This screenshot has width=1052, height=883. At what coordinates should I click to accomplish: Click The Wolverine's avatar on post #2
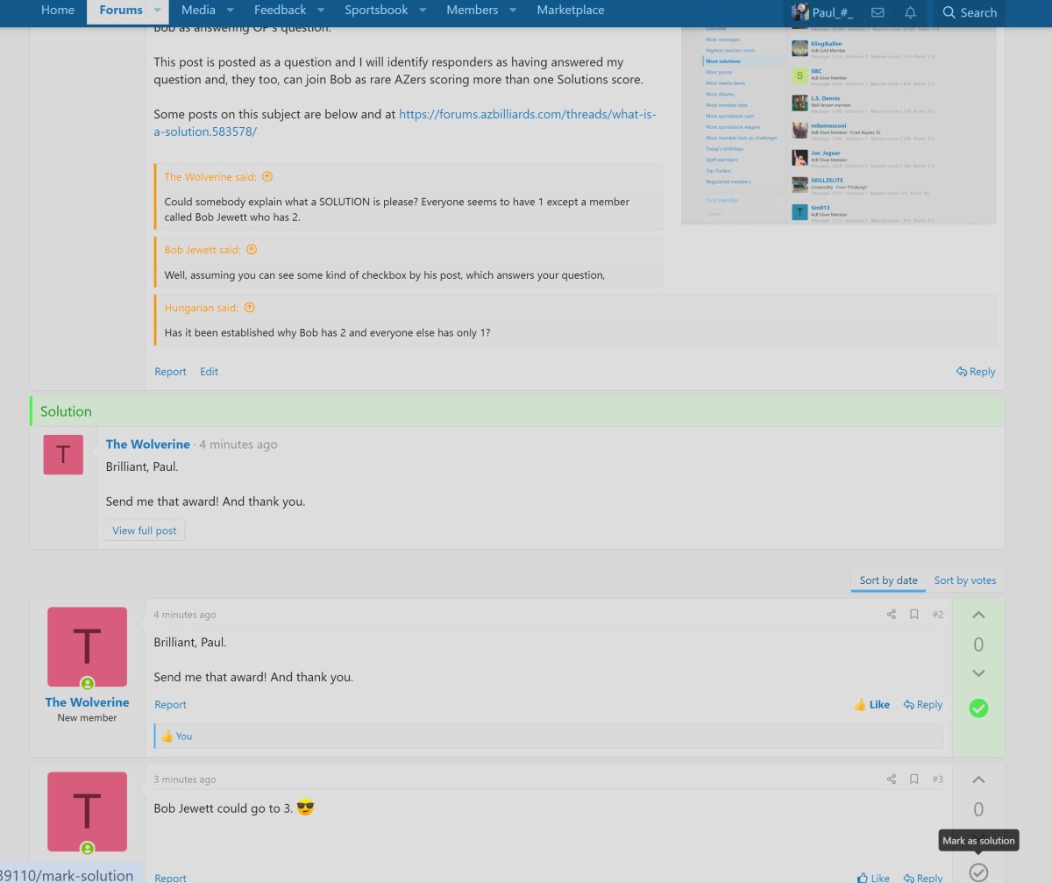coord(87,647)
